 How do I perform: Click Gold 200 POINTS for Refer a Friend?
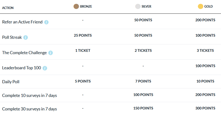(205, 20)
